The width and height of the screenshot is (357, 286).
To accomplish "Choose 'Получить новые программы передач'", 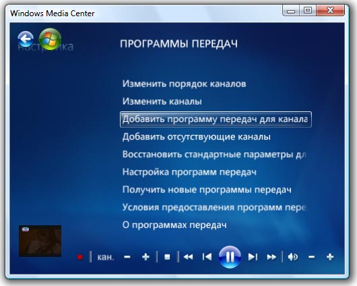I will (x=207, y=190).
